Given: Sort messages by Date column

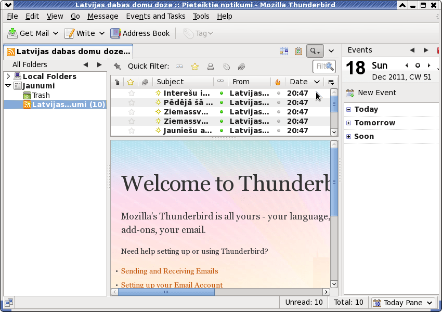Looking at the screenshot, I should click(x=304, y=82).
